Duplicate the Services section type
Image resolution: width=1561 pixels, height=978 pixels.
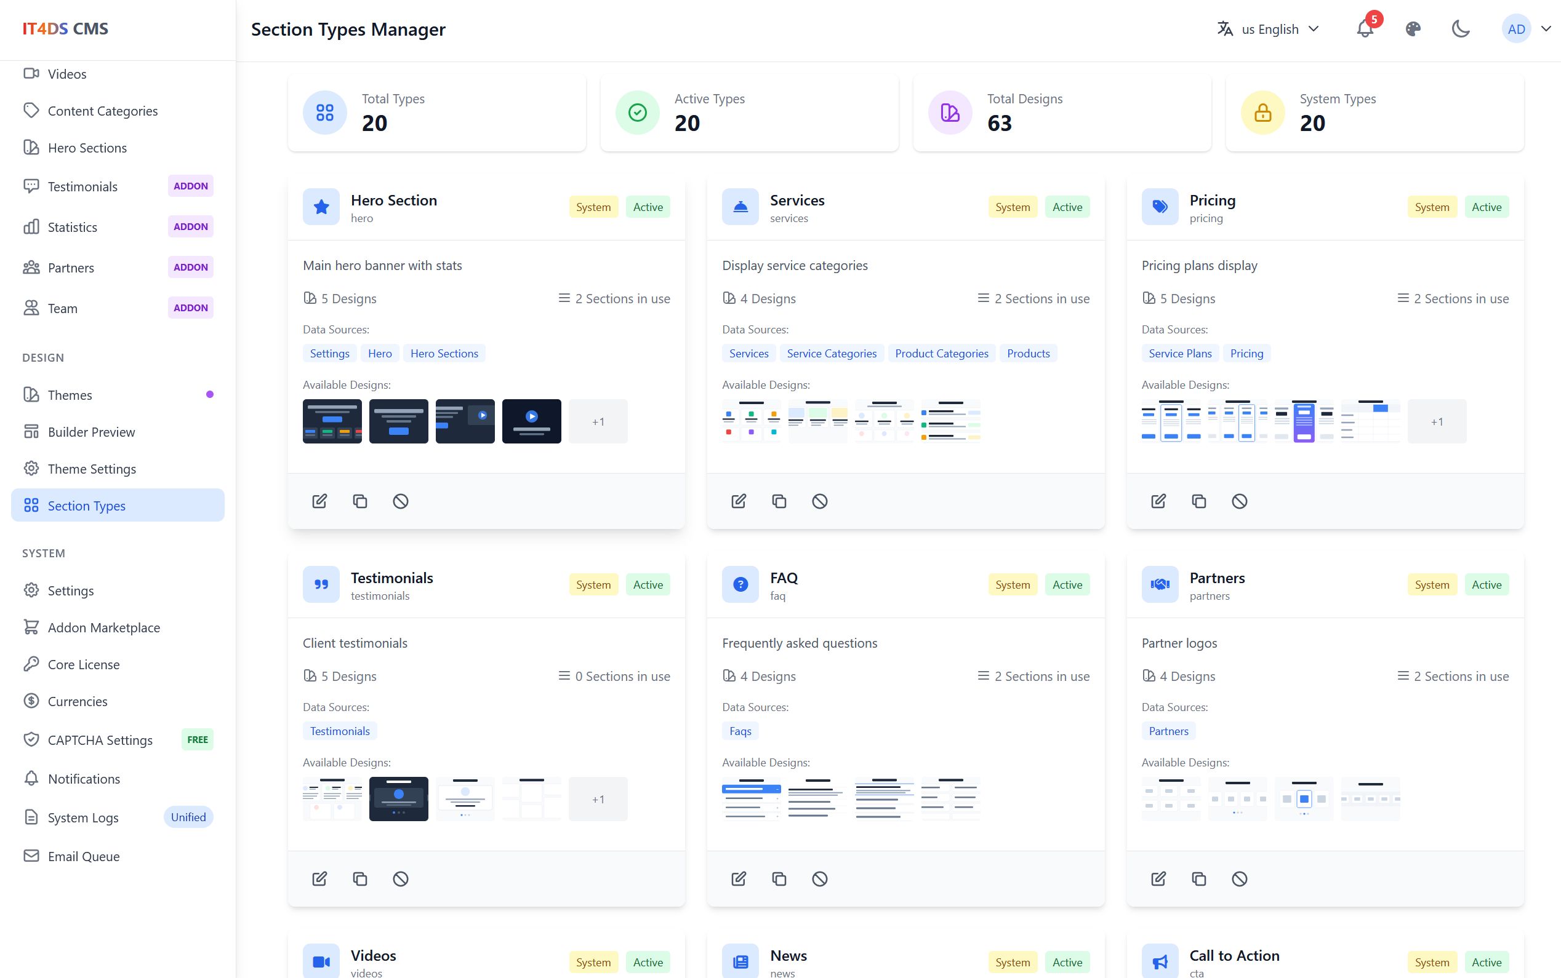(779, 501)
